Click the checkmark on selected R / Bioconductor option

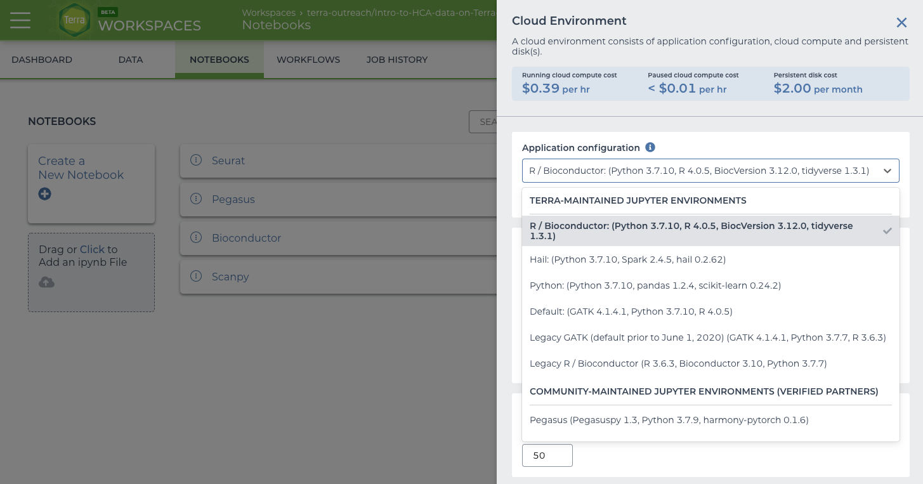(887, 231)
